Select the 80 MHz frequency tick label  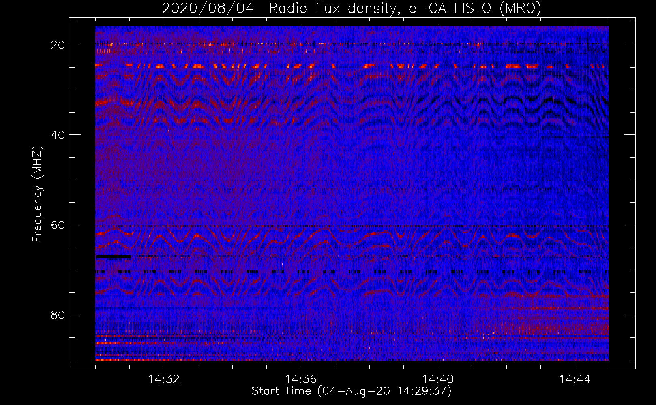point(58,315)
